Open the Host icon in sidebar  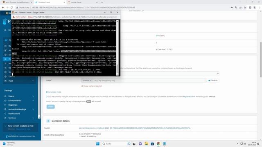pyautogui.click(x=5, y=81)
